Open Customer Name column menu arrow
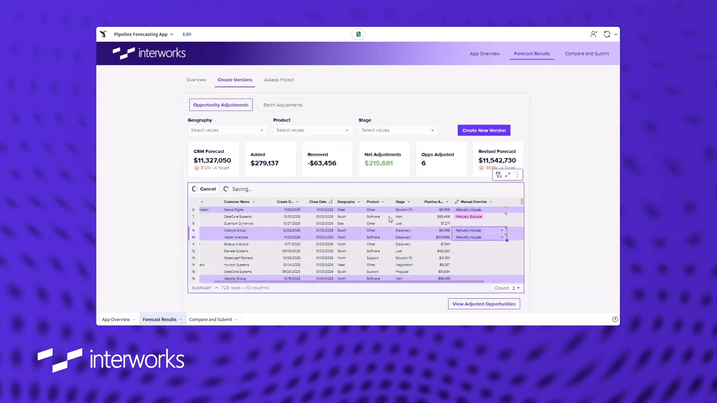The width and height of the screenshot is (717, 403). 254,202
